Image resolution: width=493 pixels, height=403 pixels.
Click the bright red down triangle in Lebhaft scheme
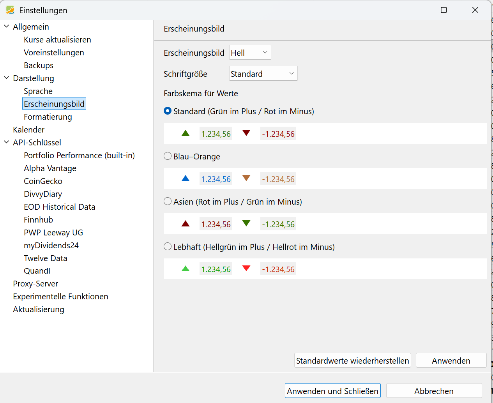pyautogui.click(x=246, y=268)
